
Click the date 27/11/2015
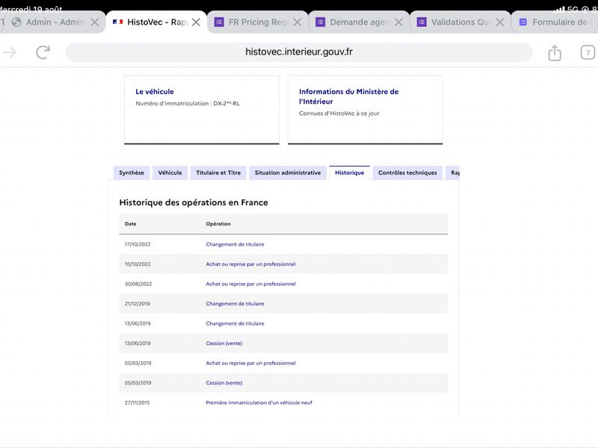[x=138, y=402]
